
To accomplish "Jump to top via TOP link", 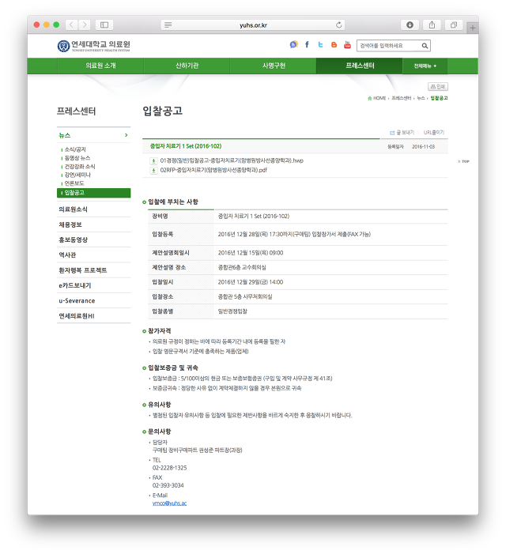I will click(x=463, y=161).
